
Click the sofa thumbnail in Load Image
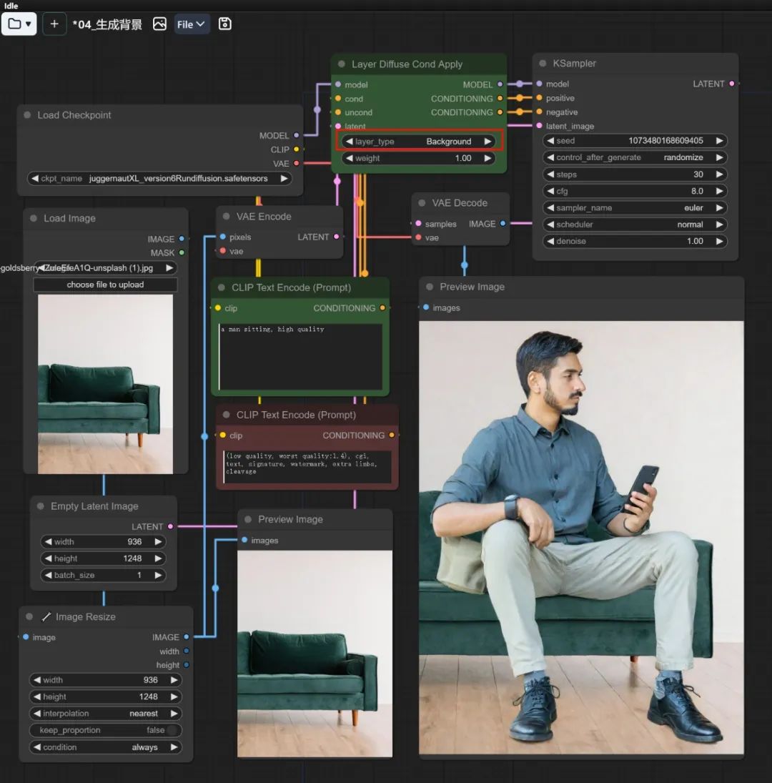[105, 384]
